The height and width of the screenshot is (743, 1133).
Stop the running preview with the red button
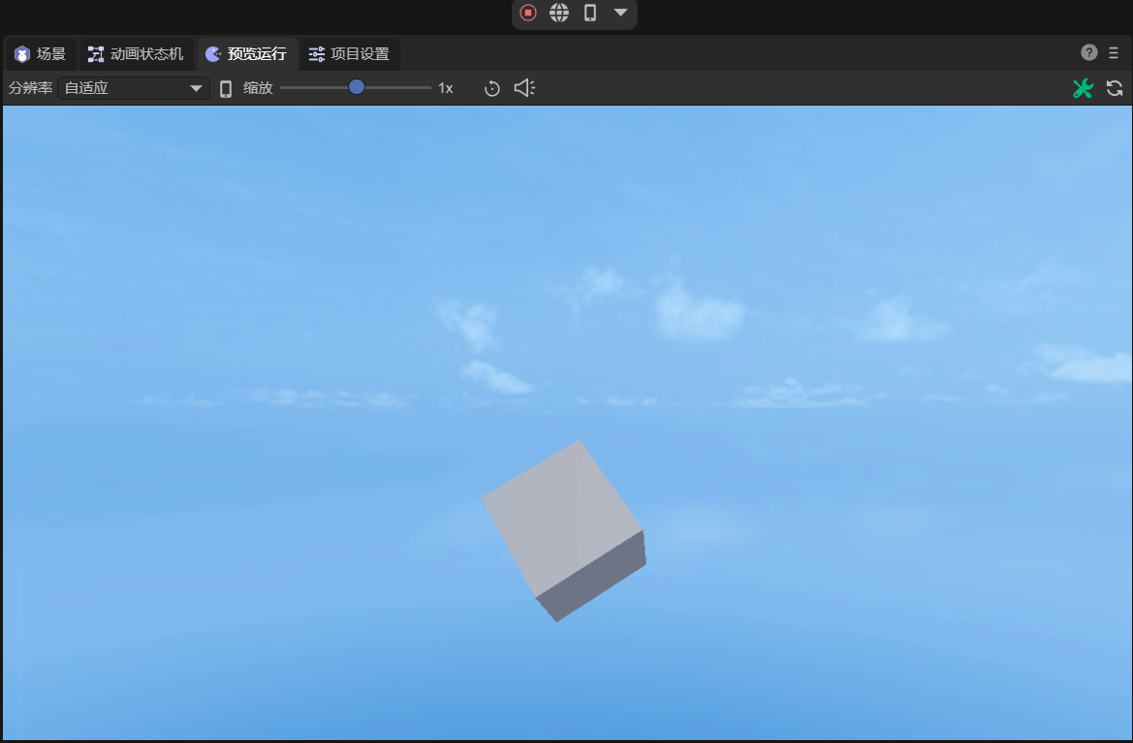[528, 13]
